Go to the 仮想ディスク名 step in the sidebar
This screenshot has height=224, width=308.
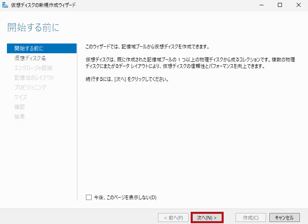pos(30,58)
